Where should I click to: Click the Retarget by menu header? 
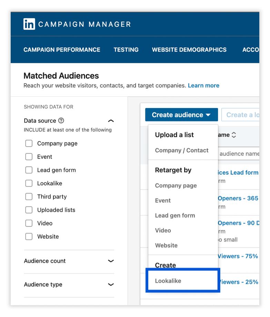[x=173, y=170]
